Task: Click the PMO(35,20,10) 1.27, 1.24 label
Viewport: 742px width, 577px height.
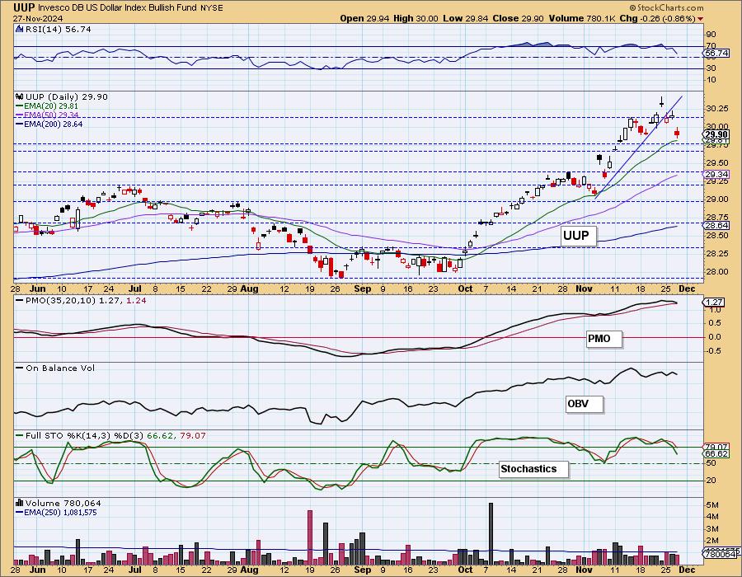Action: click(x=86, y=300)
